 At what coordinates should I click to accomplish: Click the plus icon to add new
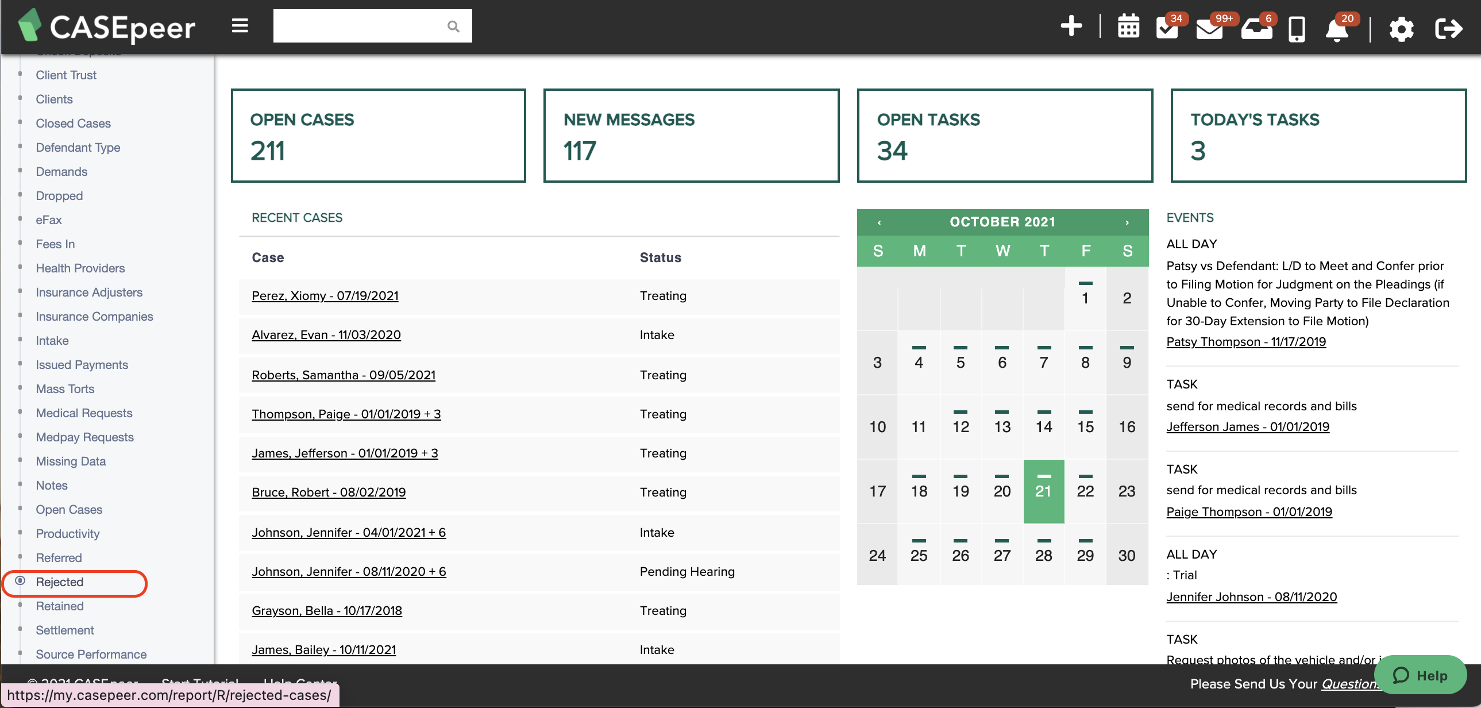(x=1070, y=26)
